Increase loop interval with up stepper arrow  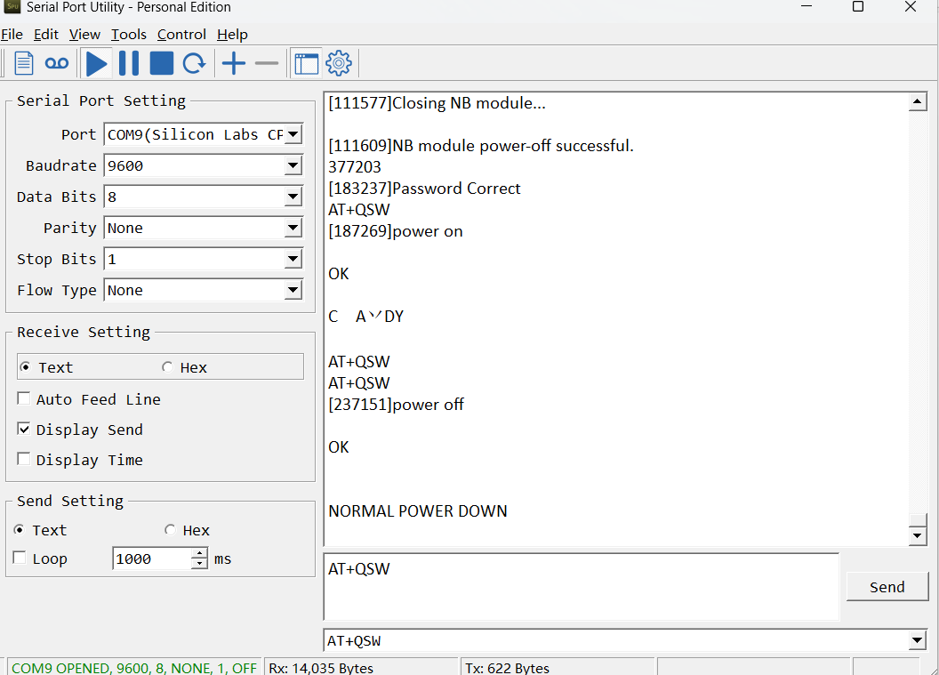pos(199,553)
